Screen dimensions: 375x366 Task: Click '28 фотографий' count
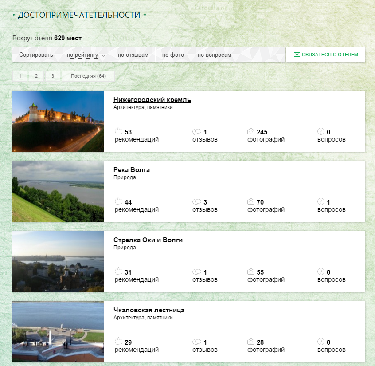pos(266,346)
